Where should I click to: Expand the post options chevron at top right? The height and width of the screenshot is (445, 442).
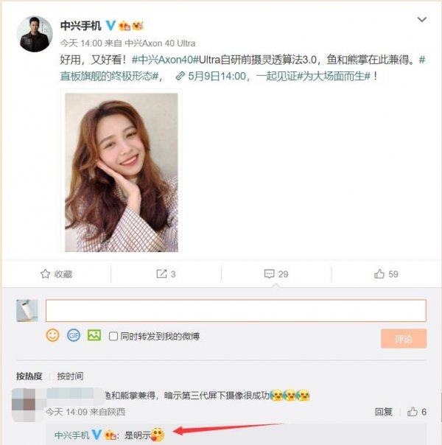tap(422, 19)
